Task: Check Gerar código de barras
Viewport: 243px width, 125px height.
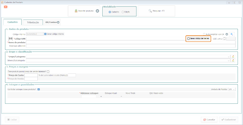Action: [188, 38]
